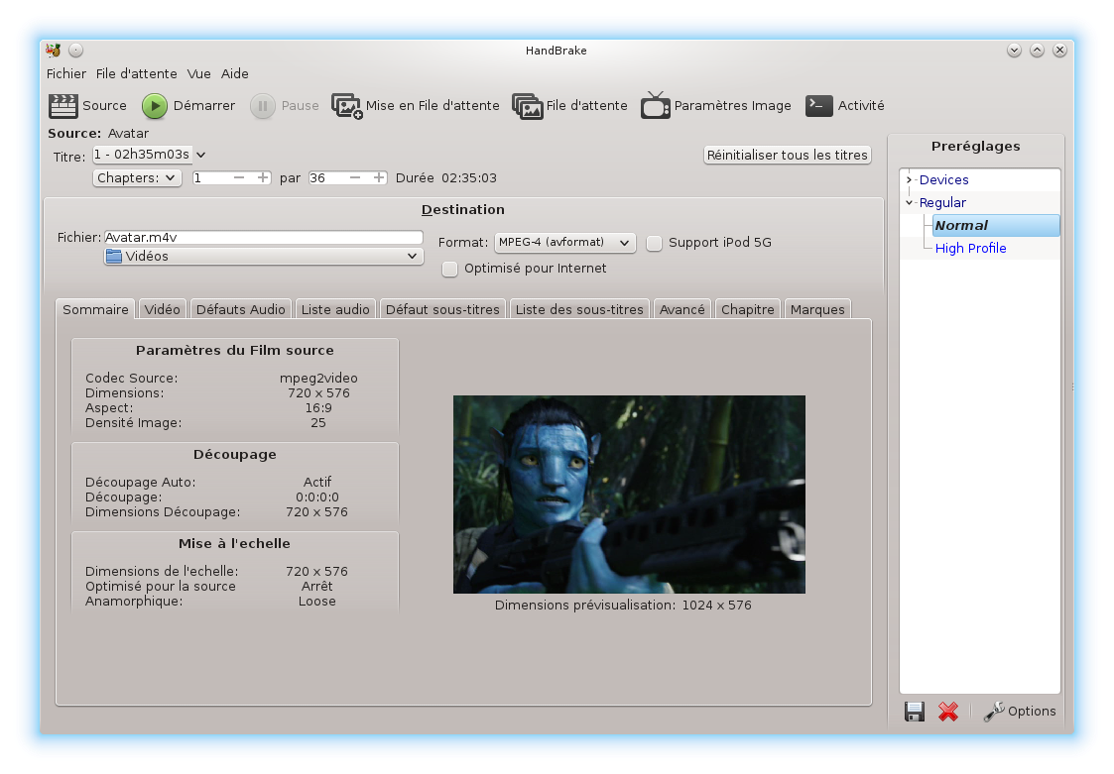Click Réinitialiser tous les titres button
This screenshot has width=1114, height=774.
point(788,155)
